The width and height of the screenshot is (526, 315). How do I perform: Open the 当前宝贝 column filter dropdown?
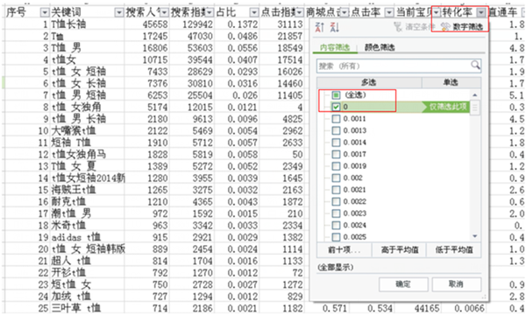436,13
